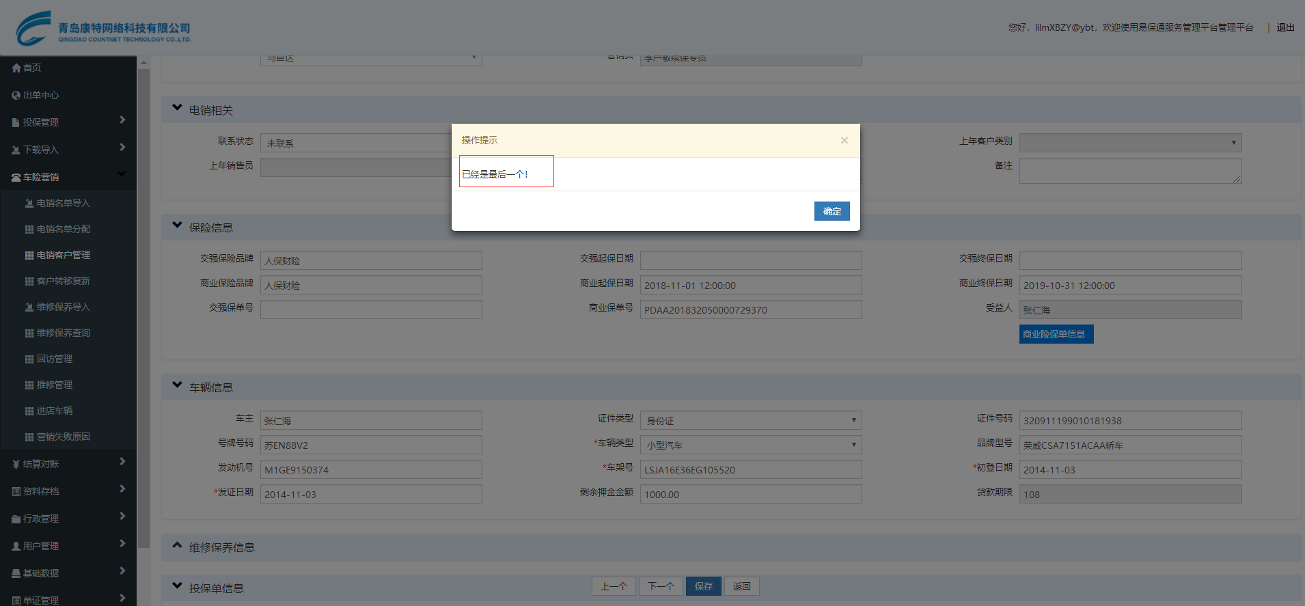Click the 发动机号 input field
This screenshot has height=606, width=1305.
pyautogui.click(x=371, y=469)
